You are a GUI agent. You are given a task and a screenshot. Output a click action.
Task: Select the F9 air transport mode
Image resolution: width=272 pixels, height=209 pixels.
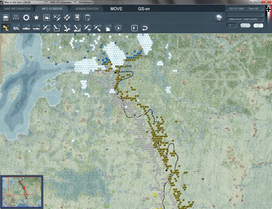click(x=87, y=28)
